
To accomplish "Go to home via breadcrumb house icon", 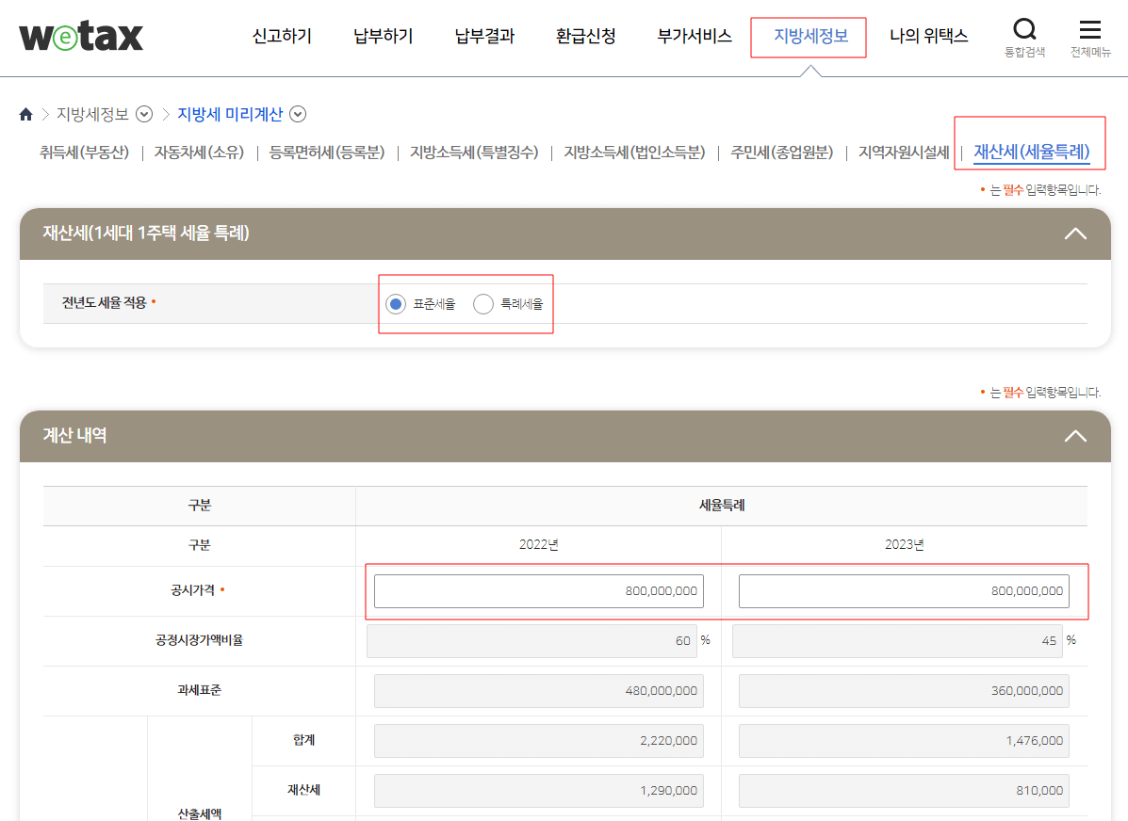I will click(25, 114).
